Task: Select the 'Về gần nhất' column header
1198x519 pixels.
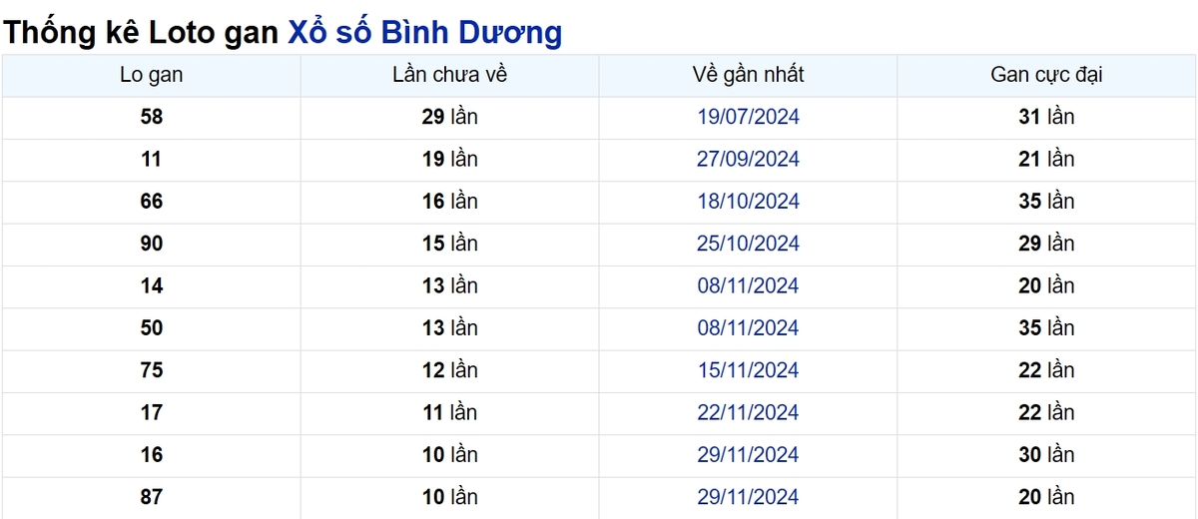Action: (x=748, y=75)
